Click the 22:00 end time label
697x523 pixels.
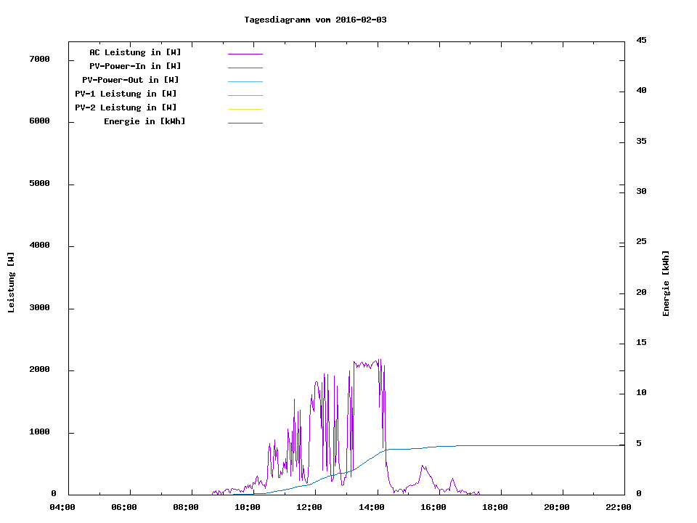(619, 508)
